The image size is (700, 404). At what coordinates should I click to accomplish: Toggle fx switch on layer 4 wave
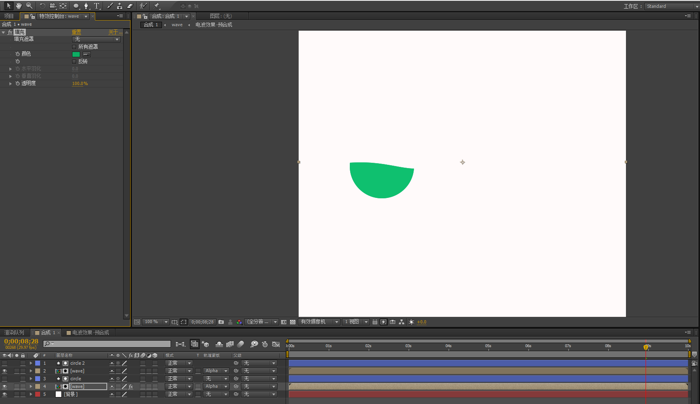coord(131,386)
